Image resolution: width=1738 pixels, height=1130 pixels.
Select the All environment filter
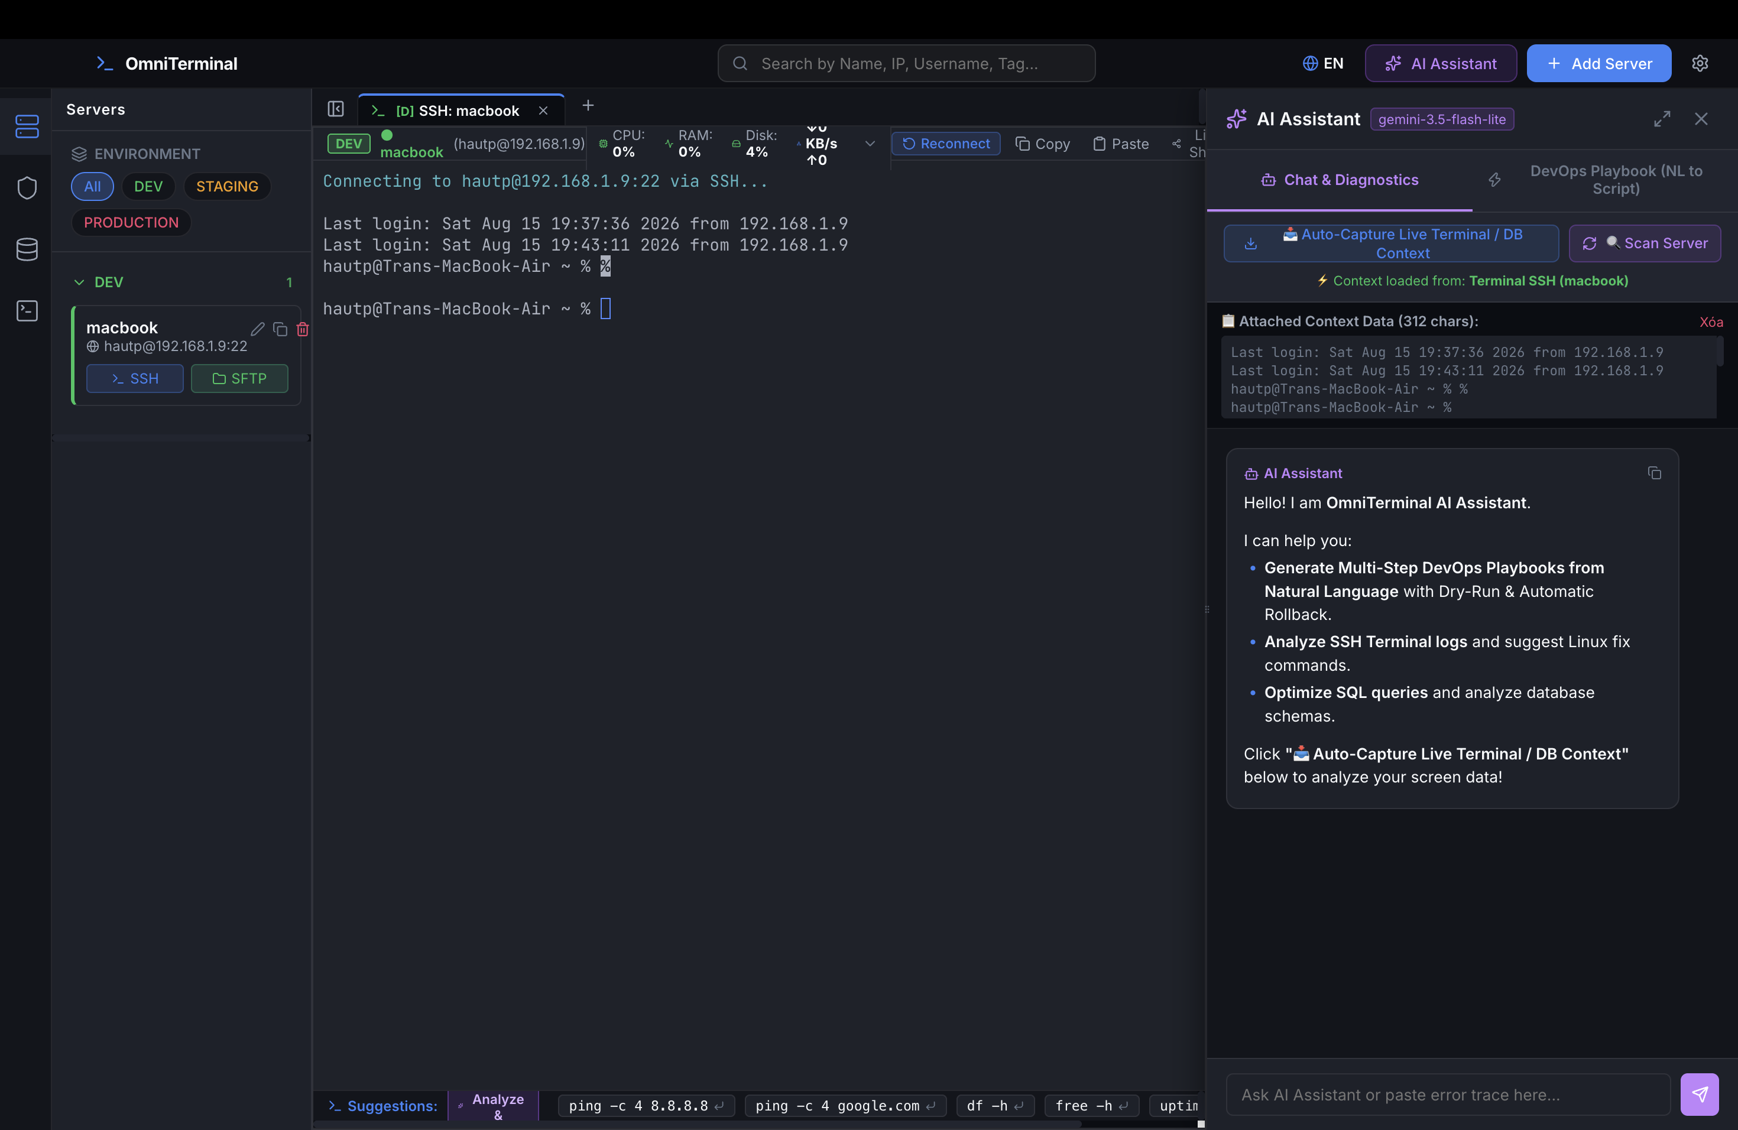(92, 186)
